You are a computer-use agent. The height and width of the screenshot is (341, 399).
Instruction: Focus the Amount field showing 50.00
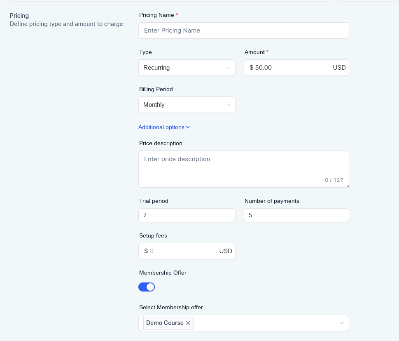point(288,68)
